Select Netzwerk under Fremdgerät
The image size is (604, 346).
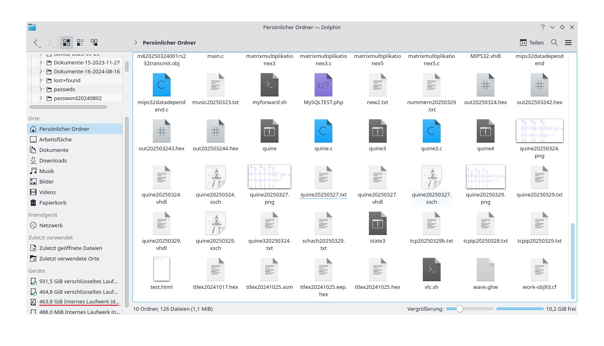pyautogui.click(x=51, y=225)
